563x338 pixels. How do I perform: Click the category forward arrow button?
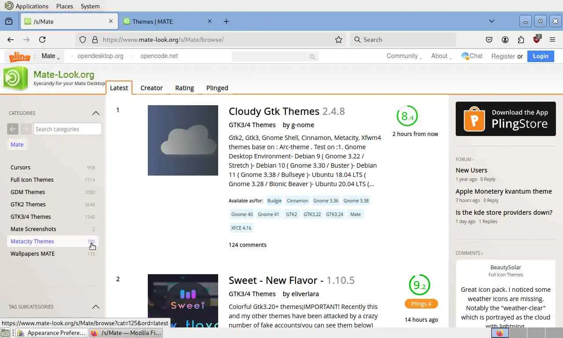(x=26, y=129)
